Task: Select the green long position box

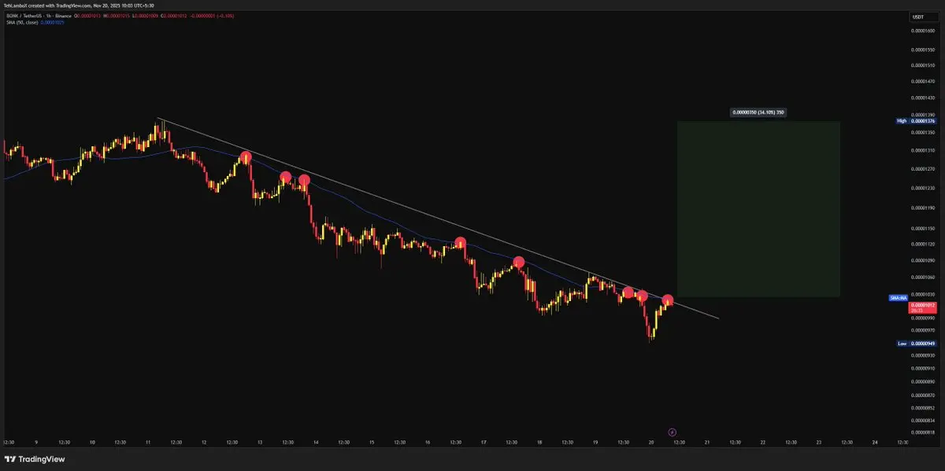Action: point(758,209)
